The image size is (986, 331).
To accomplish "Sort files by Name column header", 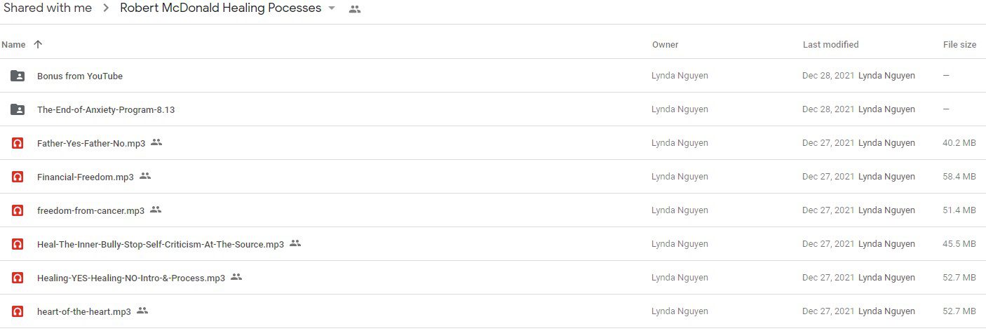I will 13,44.
